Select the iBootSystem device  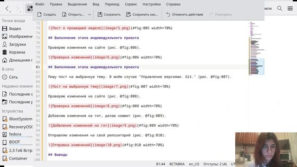click(x=17, y=119)
